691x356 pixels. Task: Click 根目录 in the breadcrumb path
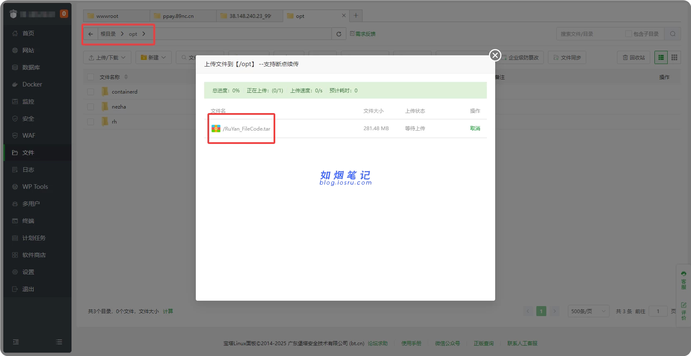pos(108,34)
